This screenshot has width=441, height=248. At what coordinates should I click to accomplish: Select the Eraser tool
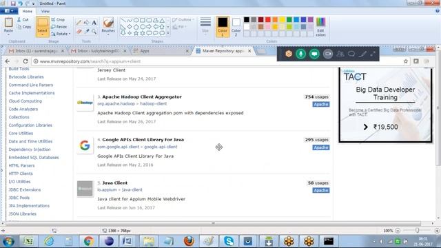(79, 31)
